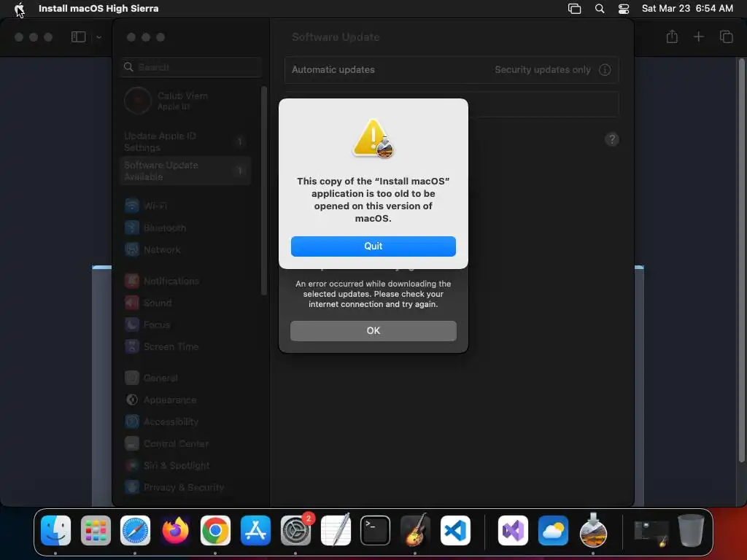Viewport: 747px width, 560px height.
Task: Launch Google Chrome from the Dock
Action: [215, 531]
